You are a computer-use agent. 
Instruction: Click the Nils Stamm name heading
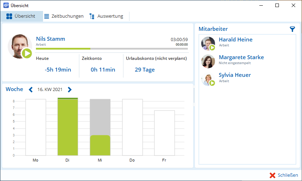51,39
